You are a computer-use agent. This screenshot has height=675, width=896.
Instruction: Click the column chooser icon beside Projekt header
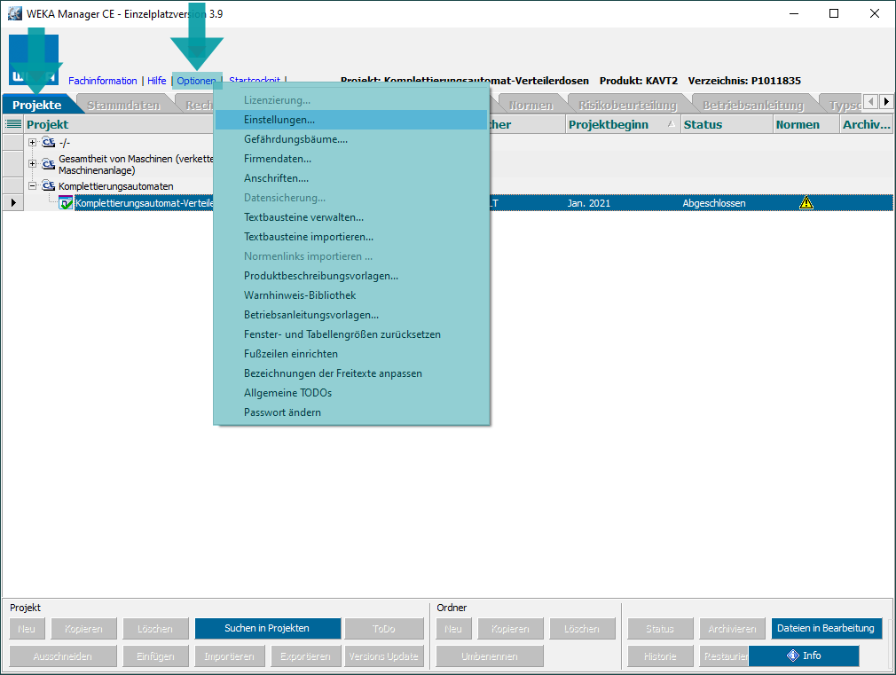click(x=13, y=125)
